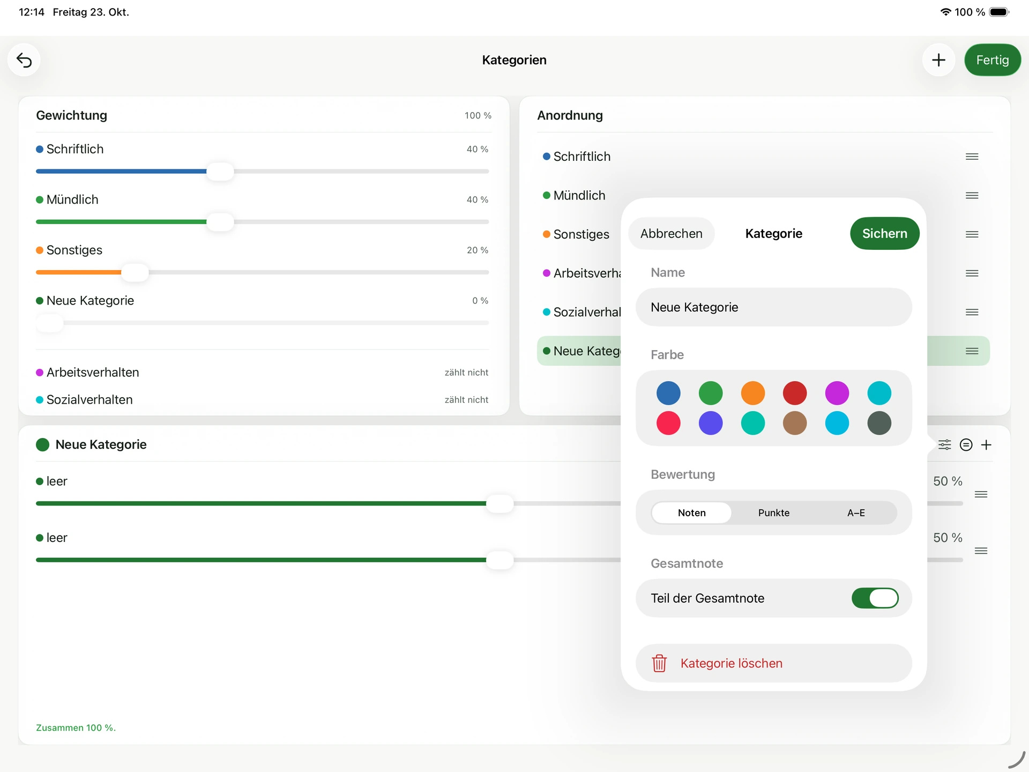This screenshot has width=1029, height=772.
Task: Check the battery indicator in status bar
Action: pyautogui.click(x=1000, y=12)
